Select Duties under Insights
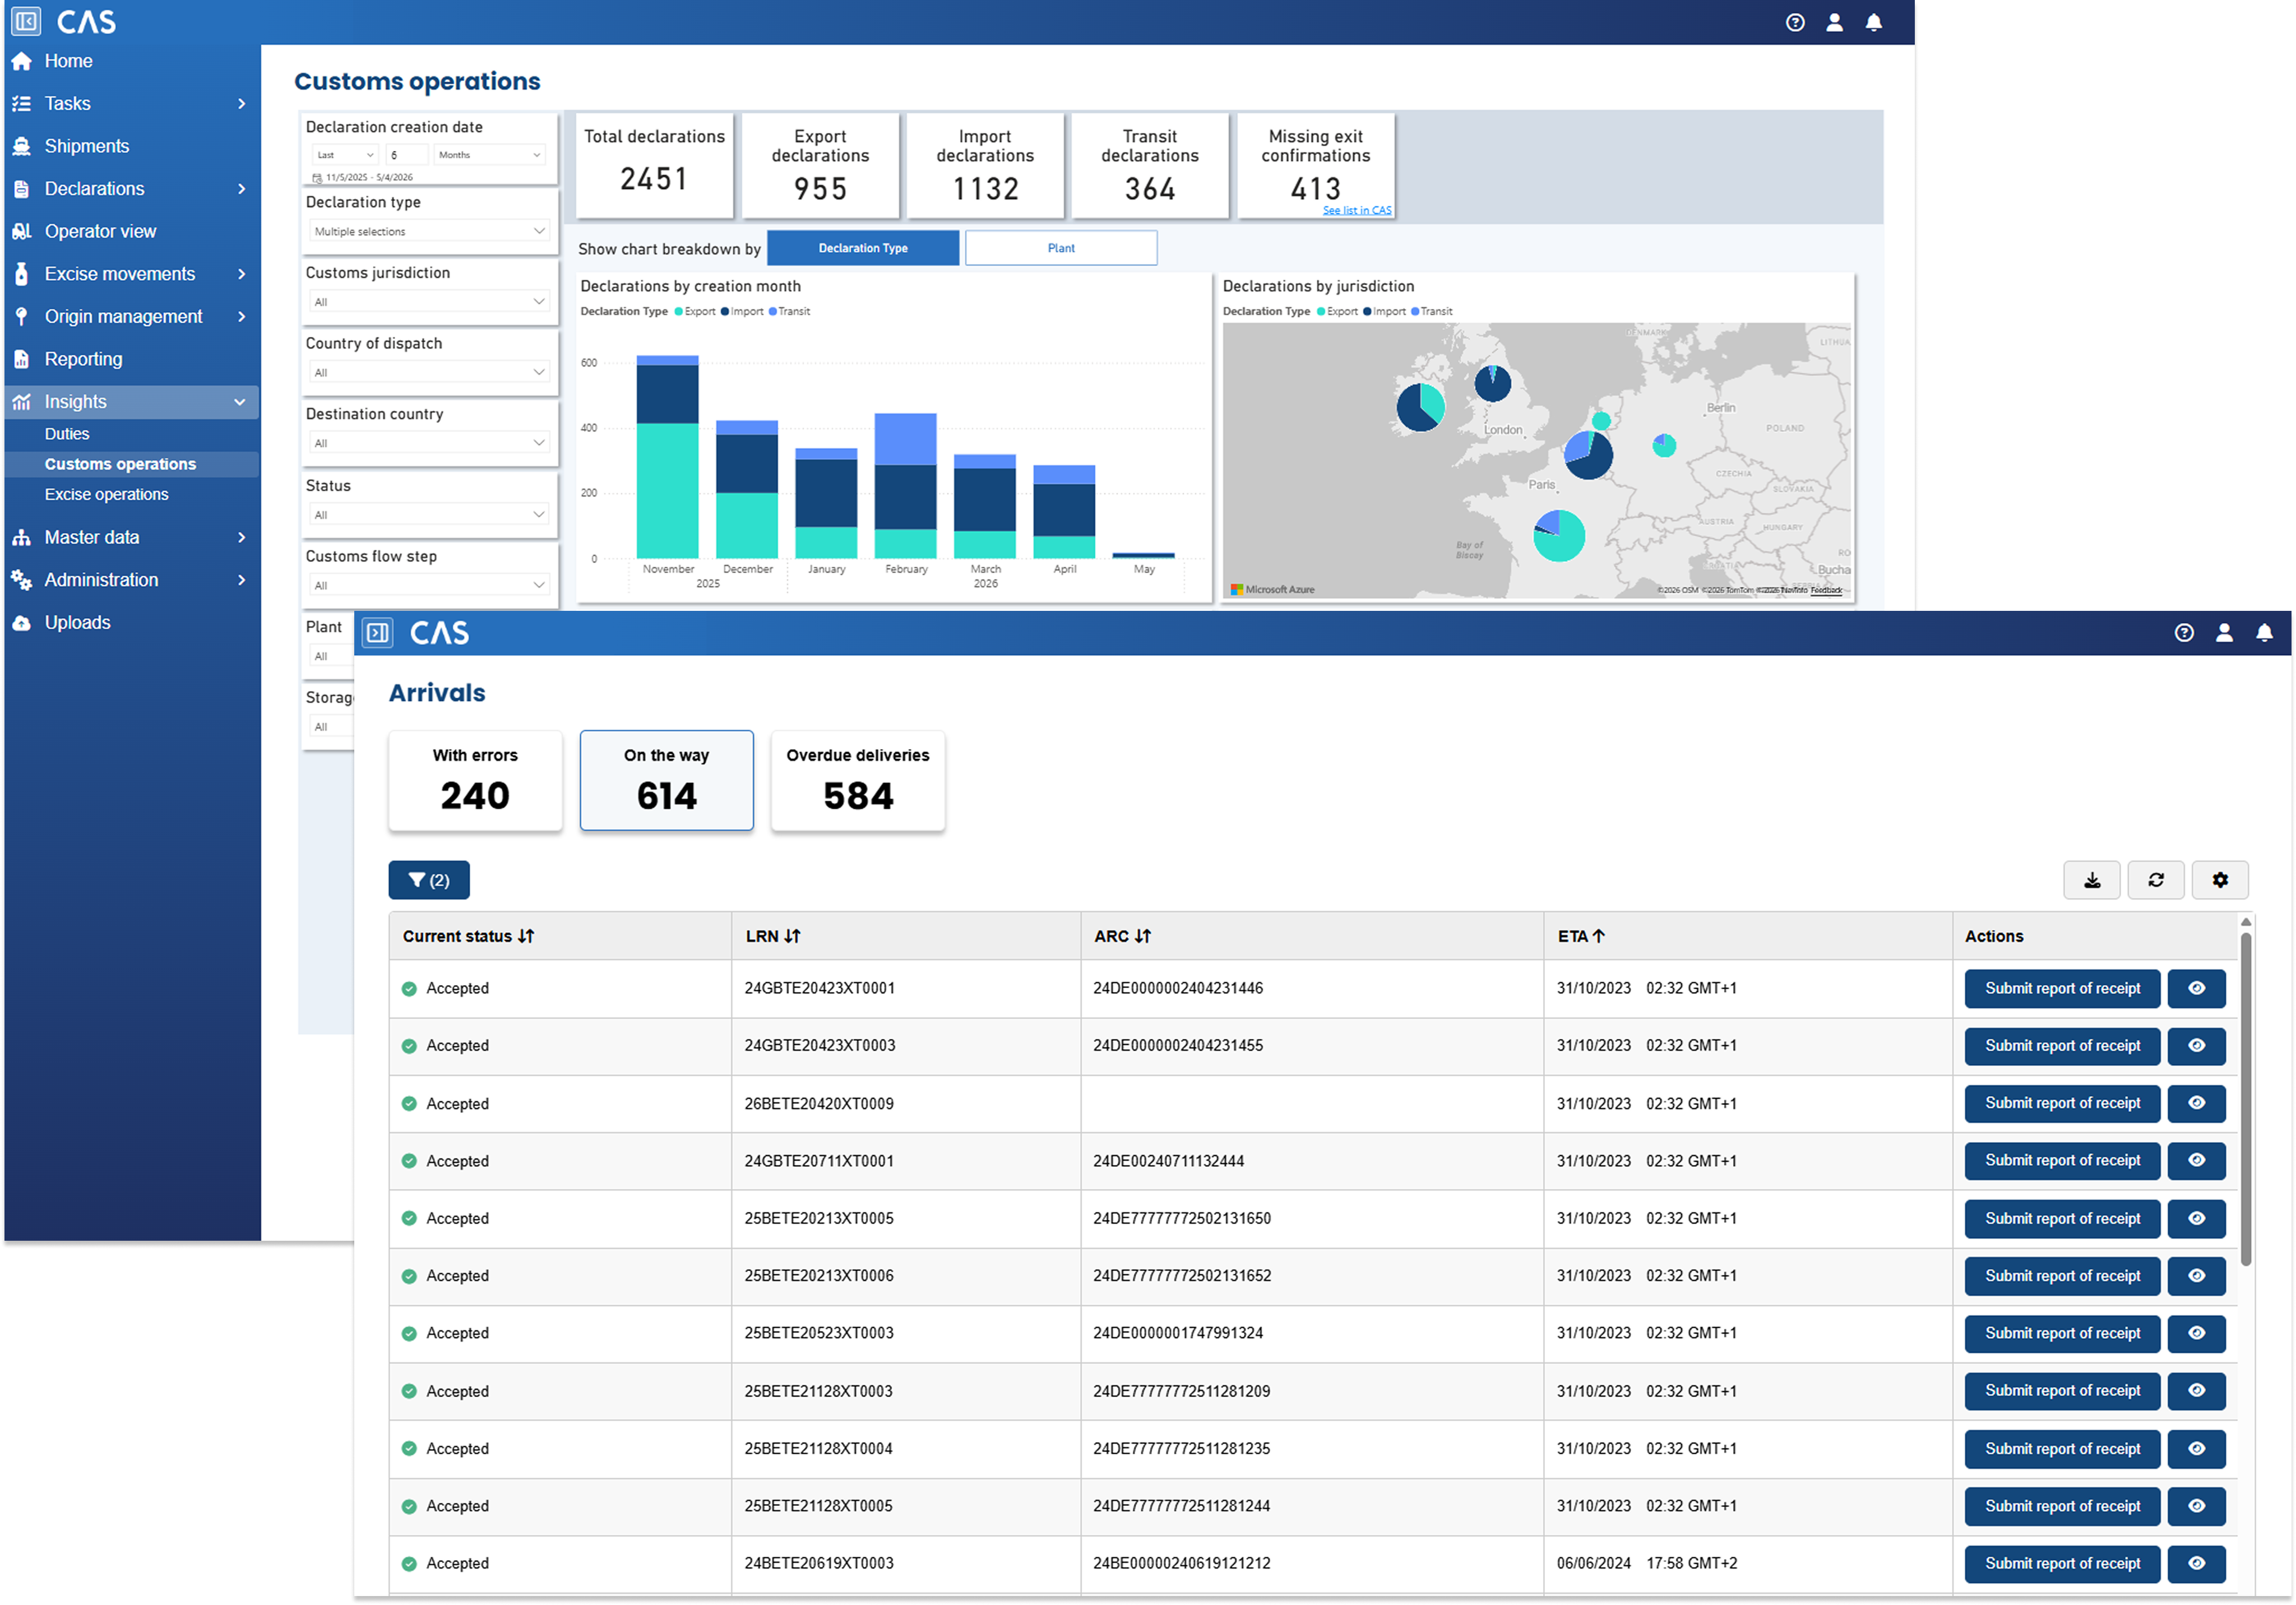 pyautogui.click(x=67, y=434)
